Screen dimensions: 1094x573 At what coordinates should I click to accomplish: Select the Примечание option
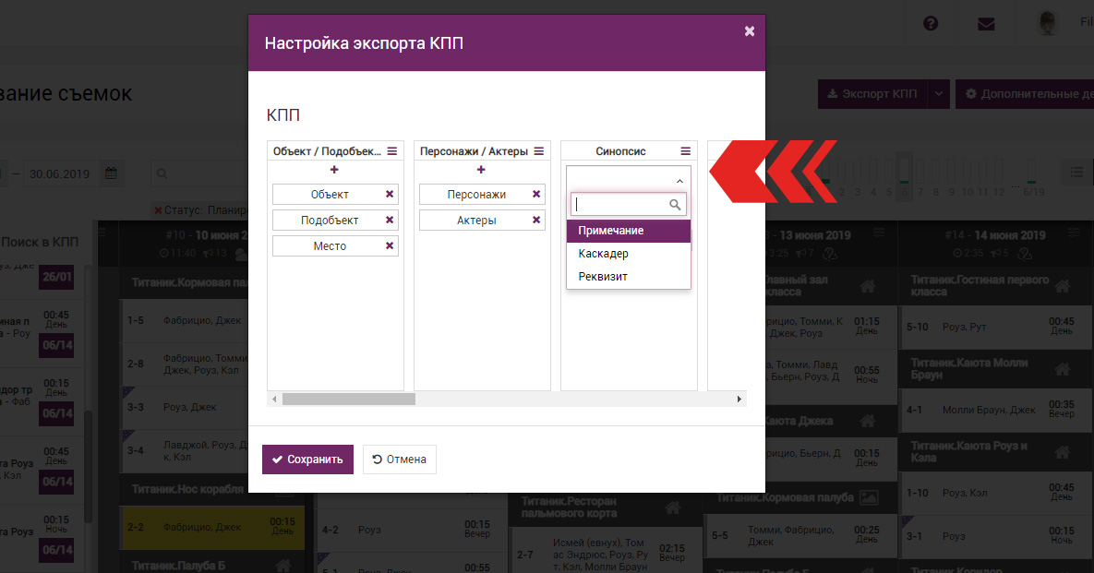point(629,231)
